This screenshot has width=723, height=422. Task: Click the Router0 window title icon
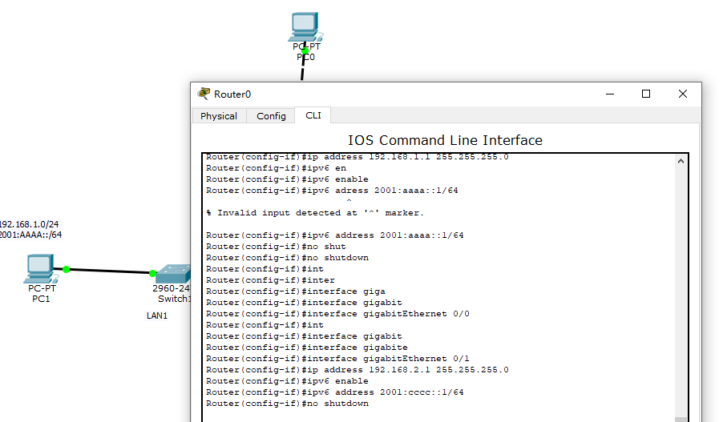[204, 94]
